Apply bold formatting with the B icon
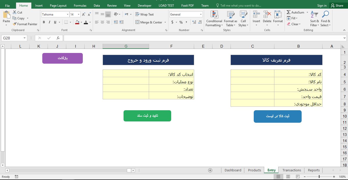Screen dimensions: 348x180 44,22
